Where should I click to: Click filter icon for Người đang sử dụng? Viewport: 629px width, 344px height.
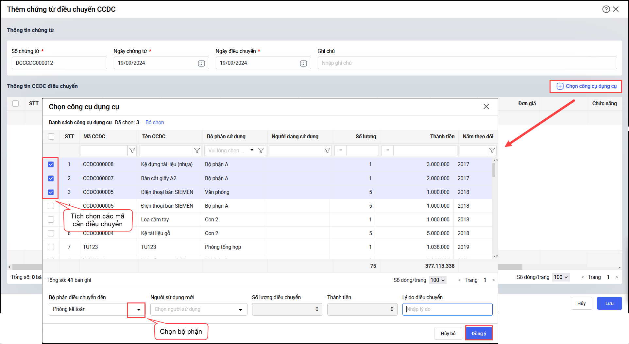(x=327, y=150)
